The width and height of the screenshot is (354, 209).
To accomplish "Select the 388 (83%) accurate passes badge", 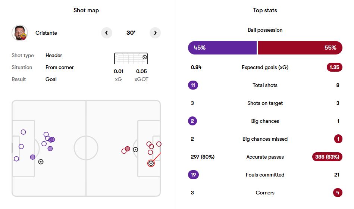I will point(327,157).
